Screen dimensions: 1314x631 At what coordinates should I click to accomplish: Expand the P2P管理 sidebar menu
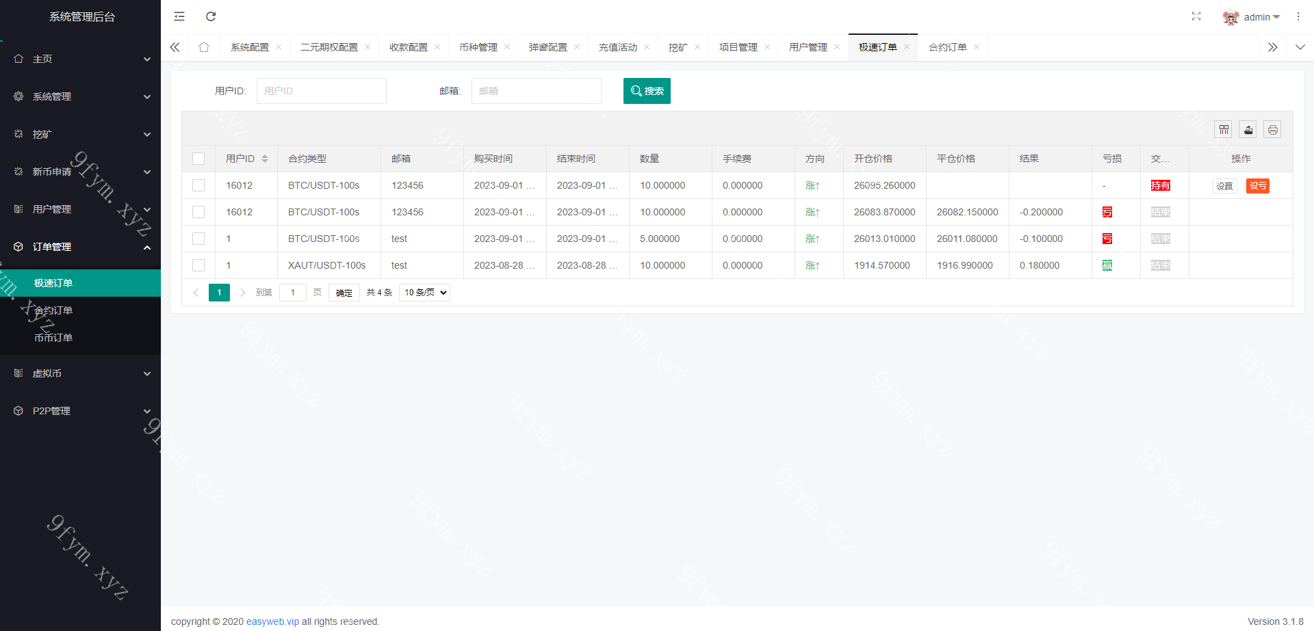[80, 411]
